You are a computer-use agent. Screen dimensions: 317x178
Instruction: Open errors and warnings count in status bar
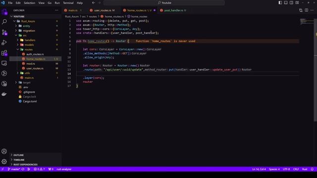(39, 169)
